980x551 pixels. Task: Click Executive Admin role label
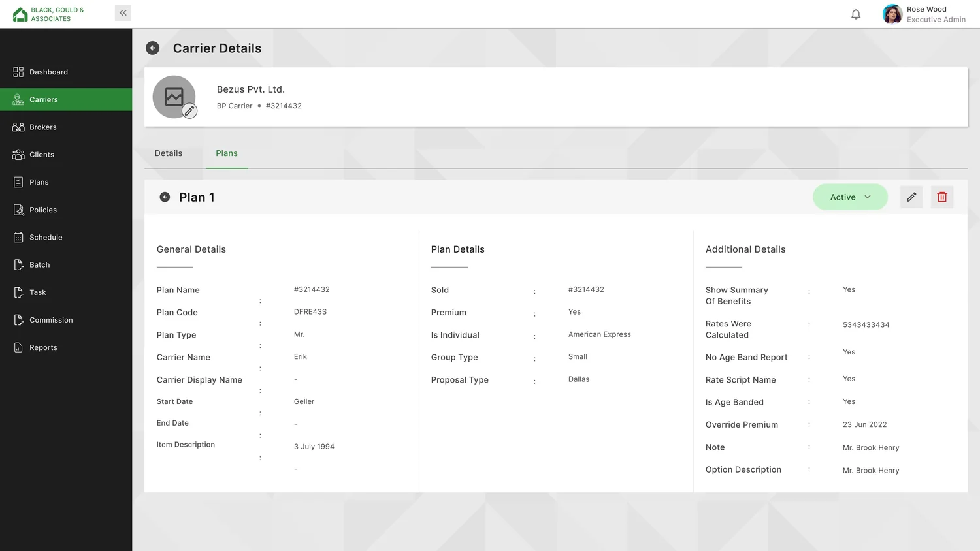pyautogui.click(x=936, y=20)
